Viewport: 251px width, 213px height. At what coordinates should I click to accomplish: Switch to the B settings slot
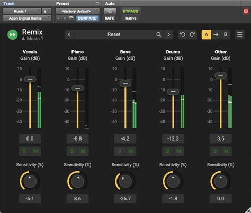pyautogui.click(x=225, y=34)
